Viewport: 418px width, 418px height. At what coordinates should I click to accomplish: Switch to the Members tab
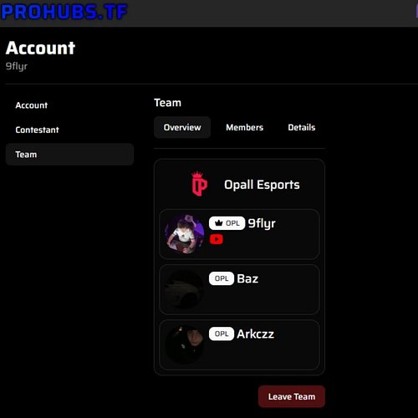244,127
